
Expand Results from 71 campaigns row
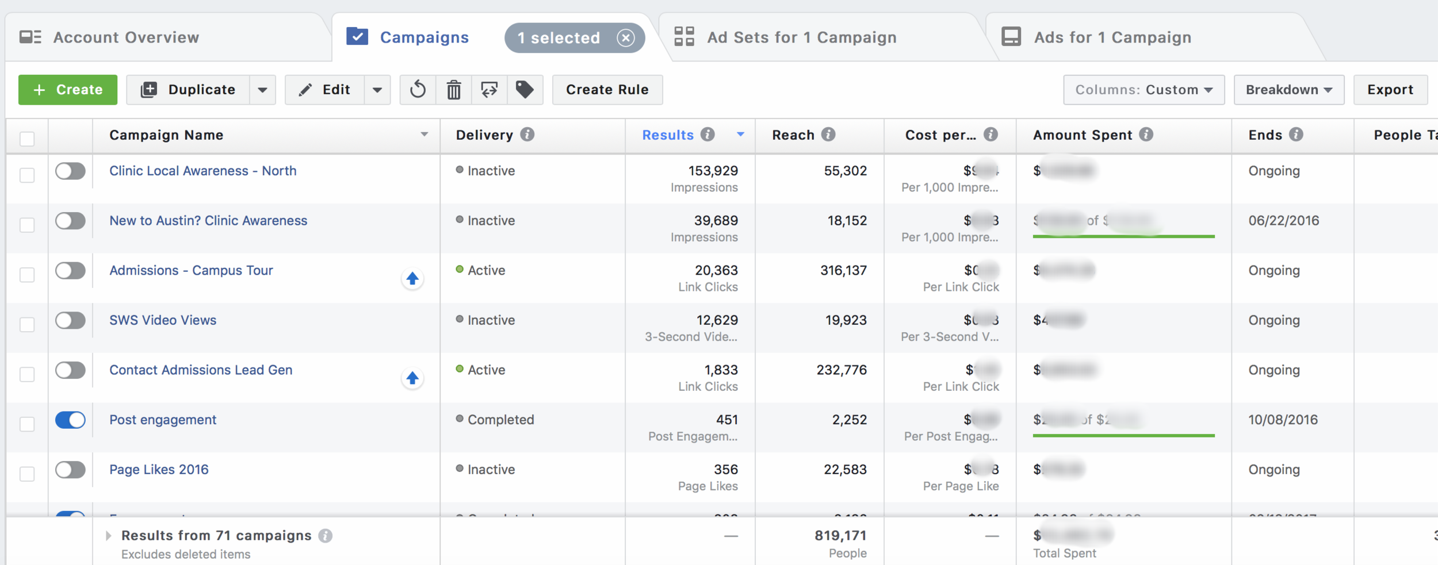click(109, 536)
